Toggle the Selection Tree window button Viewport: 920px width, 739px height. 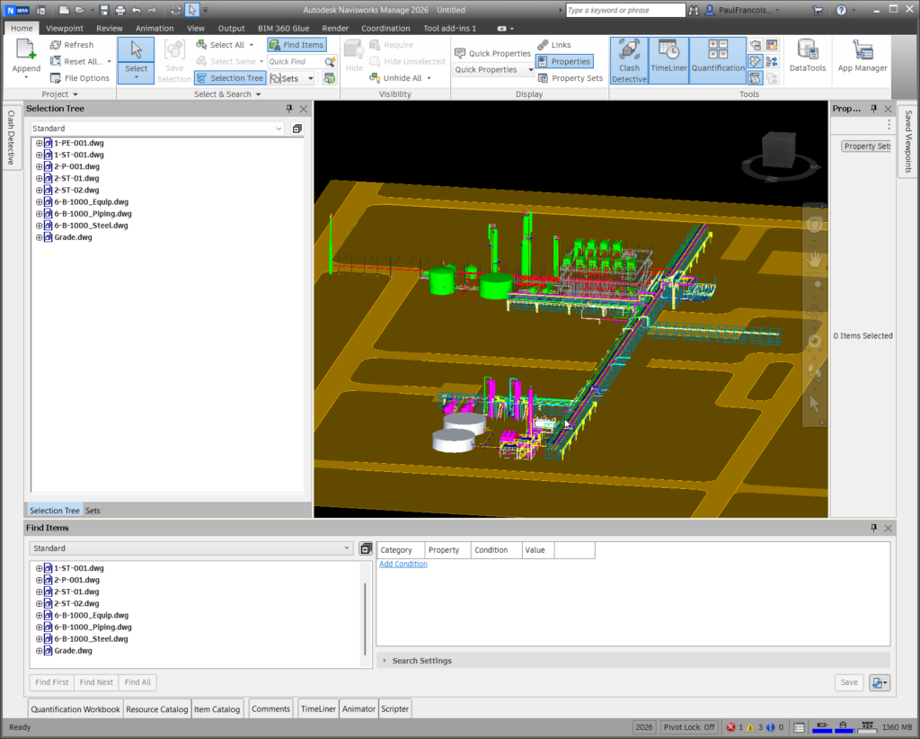(230, 78)
